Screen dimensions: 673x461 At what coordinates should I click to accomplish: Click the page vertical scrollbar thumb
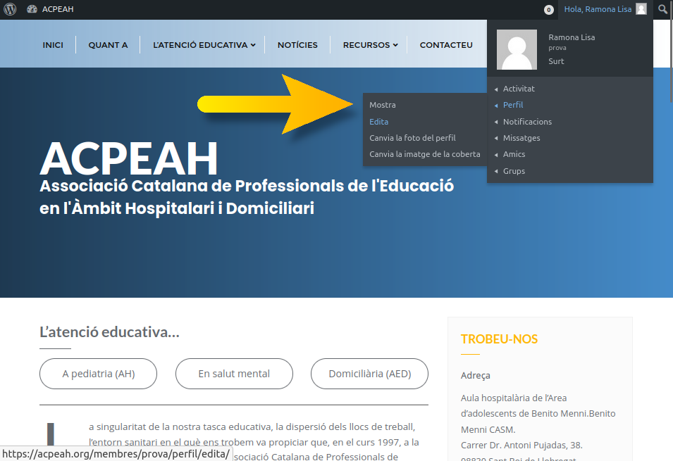coord(671,51)
